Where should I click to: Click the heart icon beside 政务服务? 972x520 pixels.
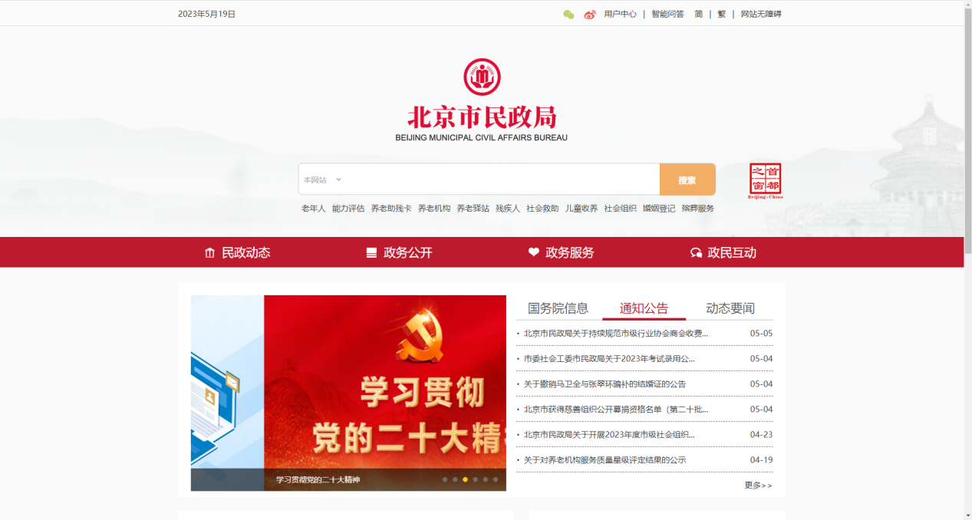(x=534, y=252)
